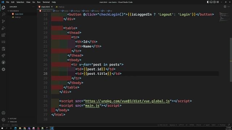
Task: Open the File menu
Action: pyautogui.click(x=7, y=2)
